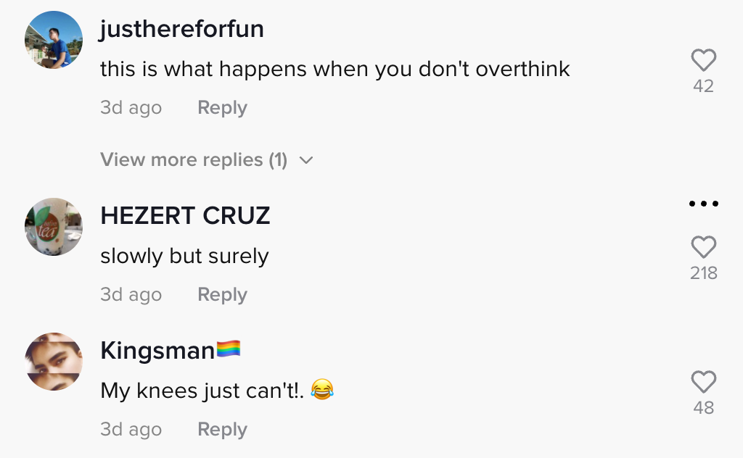Image resolution: width=743 pixels, height=458 pixels.
Task: Like HEZERT CRUZ's comment
Action: pyautogui.click(x=703, y=247)
